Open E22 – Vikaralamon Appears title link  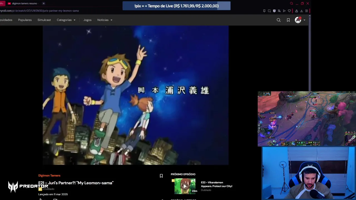tap(217, 184)
